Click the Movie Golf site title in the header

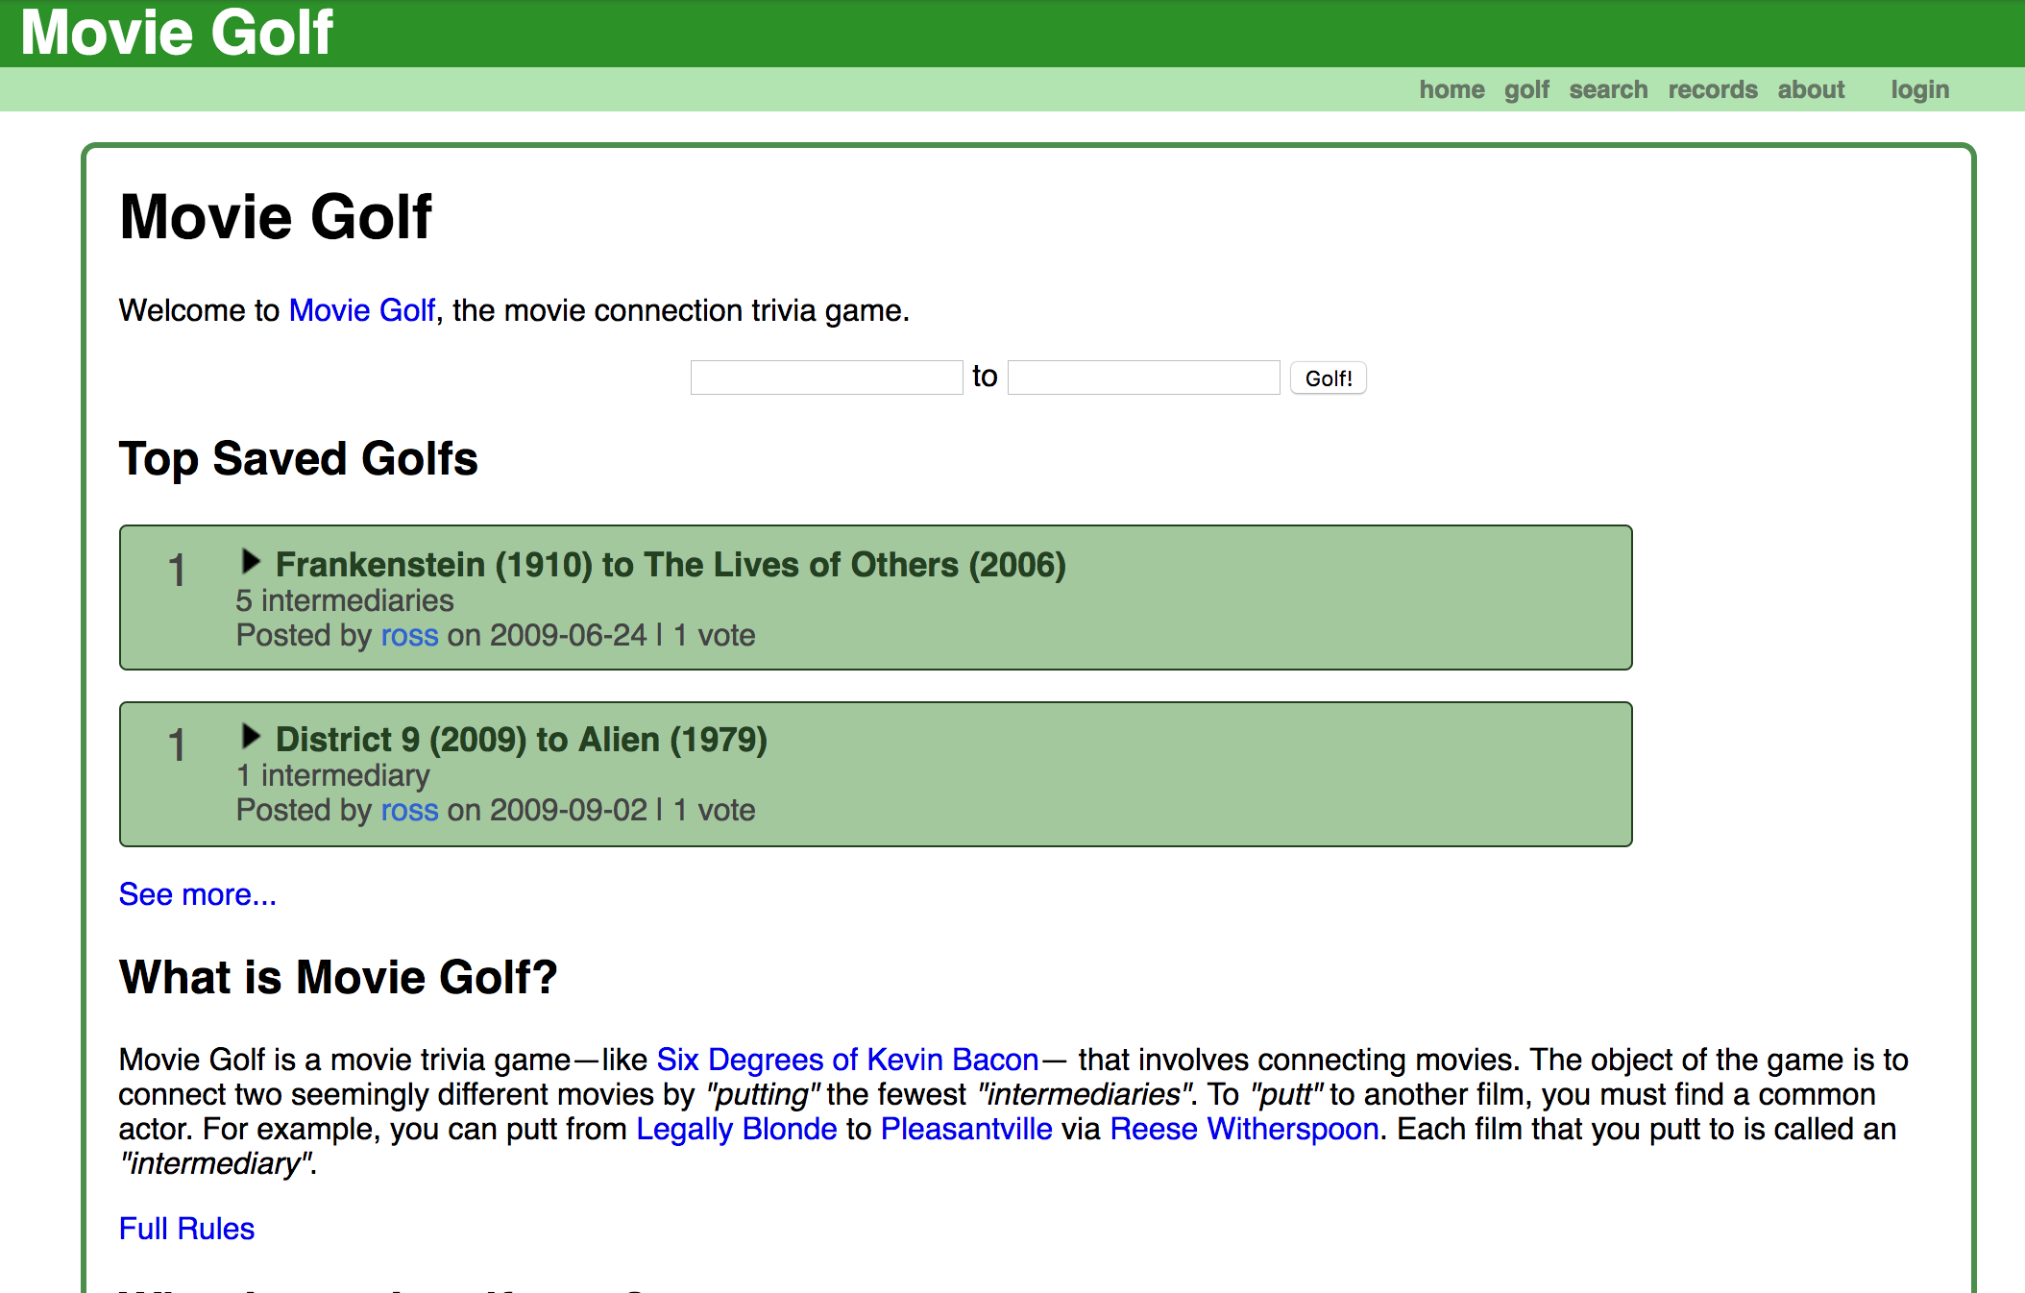(x=177, y=33)
